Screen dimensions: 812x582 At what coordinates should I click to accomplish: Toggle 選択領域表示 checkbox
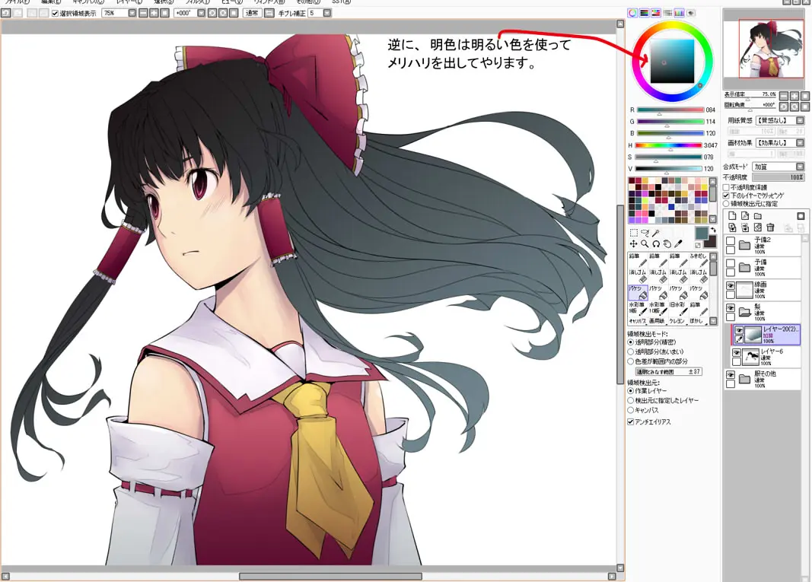click(55, 14)
